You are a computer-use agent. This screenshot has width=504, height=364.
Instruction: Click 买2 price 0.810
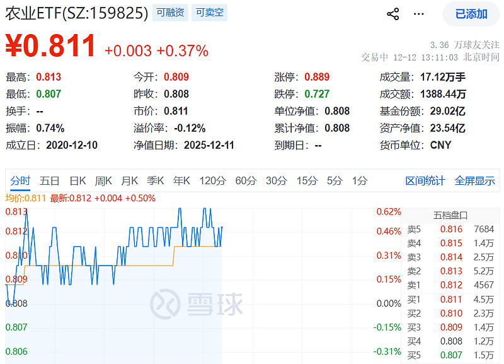coord(451,313)
